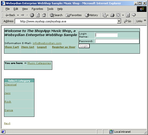Click the Address bar URL field
This screenshot has height=135, width=148.
coord(66,21)
